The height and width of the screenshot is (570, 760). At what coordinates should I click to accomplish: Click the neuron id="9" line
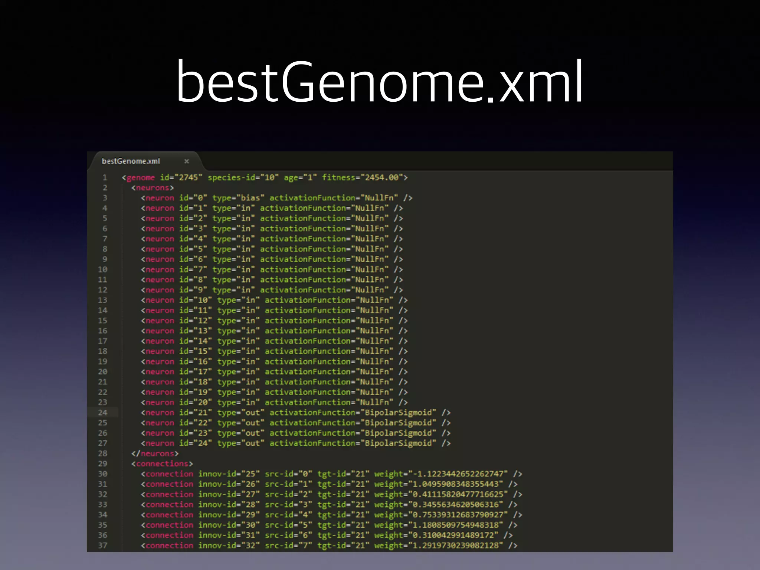(272, 290)
